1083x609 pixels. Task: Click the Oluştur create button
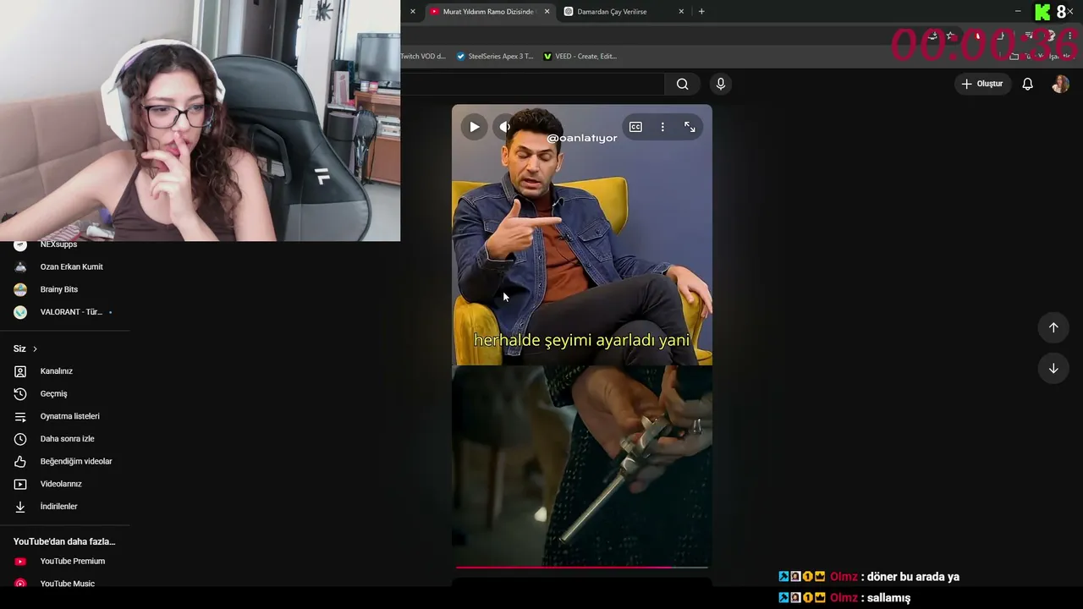(x=982, y=84)
